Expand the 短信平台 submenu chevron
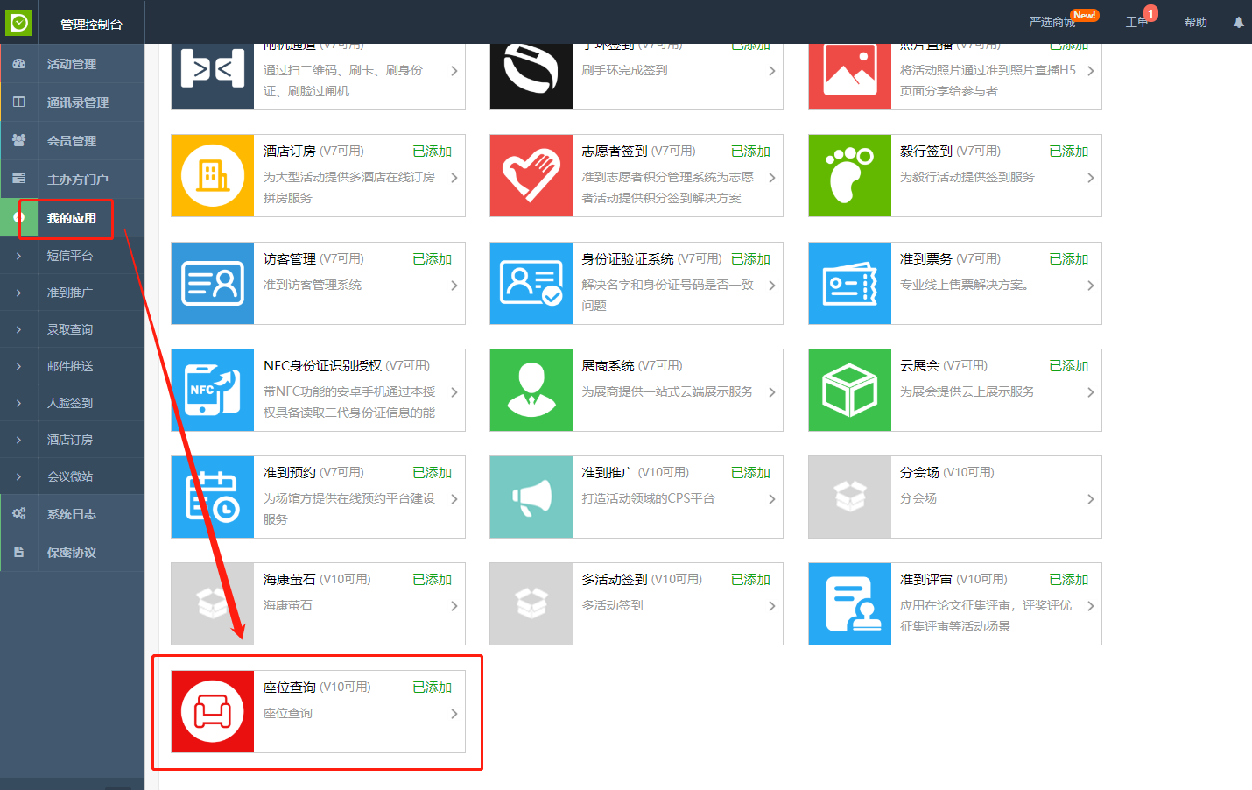This screenshot has height=790, width=1252. [19, 256]
